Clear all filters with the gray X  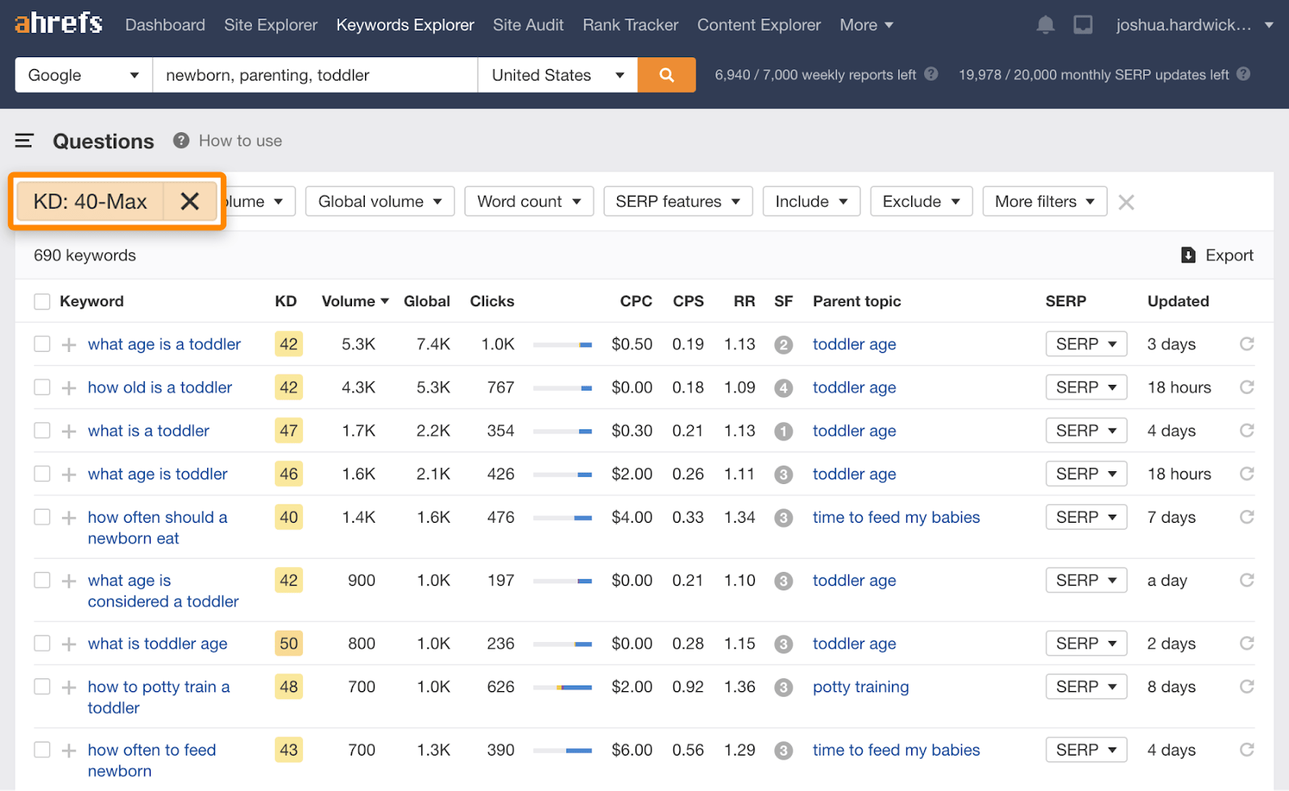coord(1126,202)
